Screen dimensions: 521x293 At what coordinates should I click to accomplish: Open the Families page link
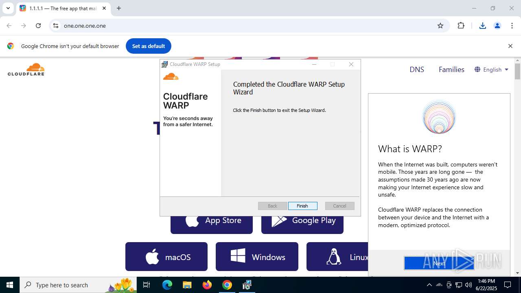451,70
